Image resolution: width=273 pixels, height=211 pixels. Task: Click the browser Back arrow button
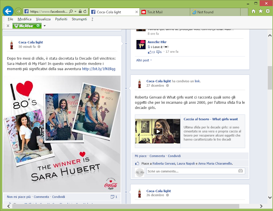coord(8,11)
